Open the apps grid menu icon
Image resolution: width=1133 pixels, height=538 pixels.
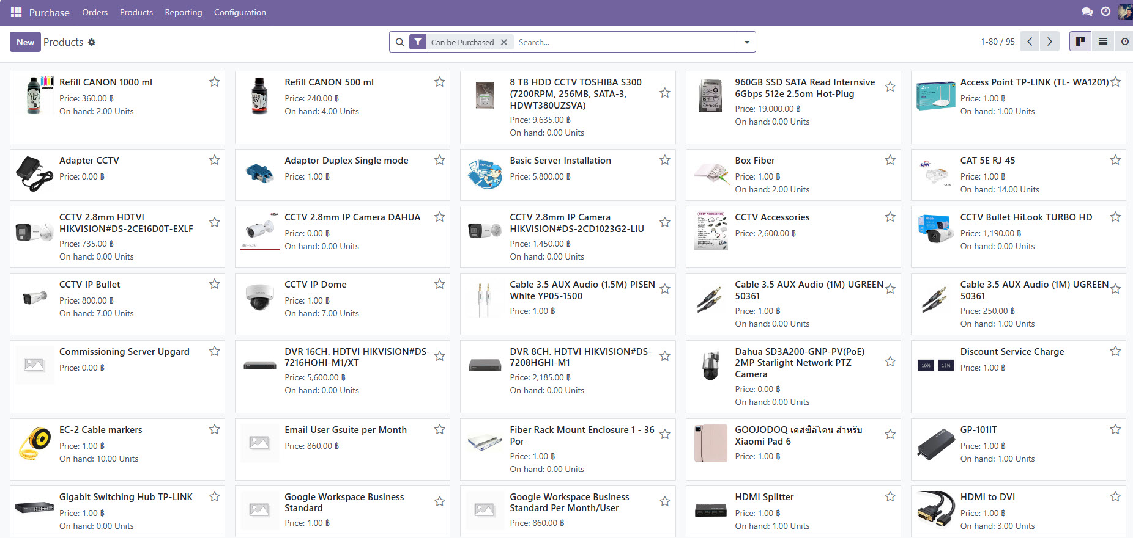pyautogui.click(x=16, y=12)
